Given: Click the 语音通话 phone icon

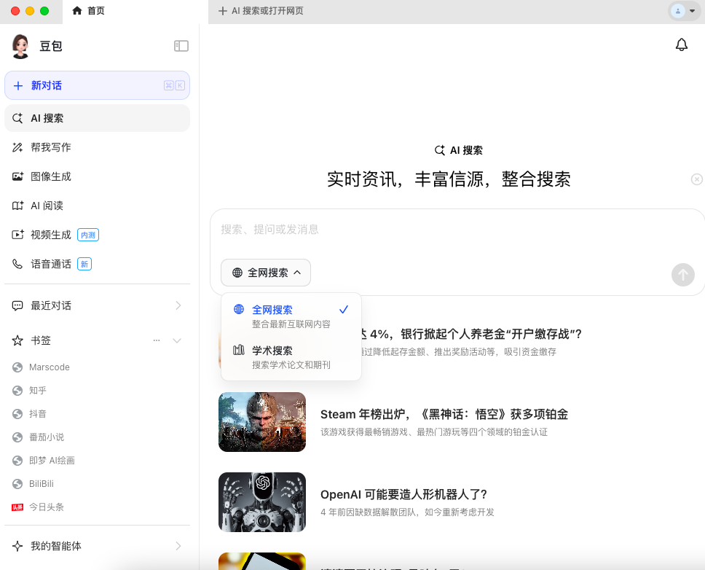Looking at the screenshot, I should point(17,264).
